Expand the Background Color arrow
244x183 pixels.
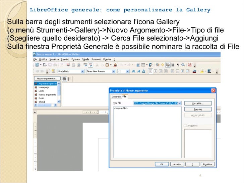(x=213, y=71)
